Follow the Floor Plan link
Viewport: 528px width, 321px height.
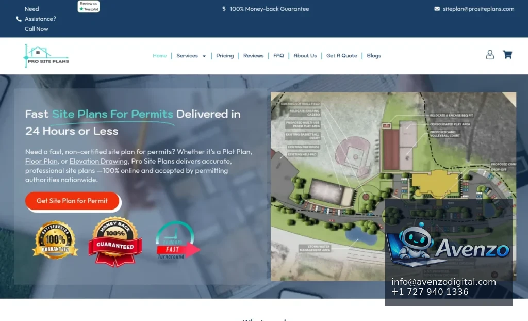click(x=41, y=161)
